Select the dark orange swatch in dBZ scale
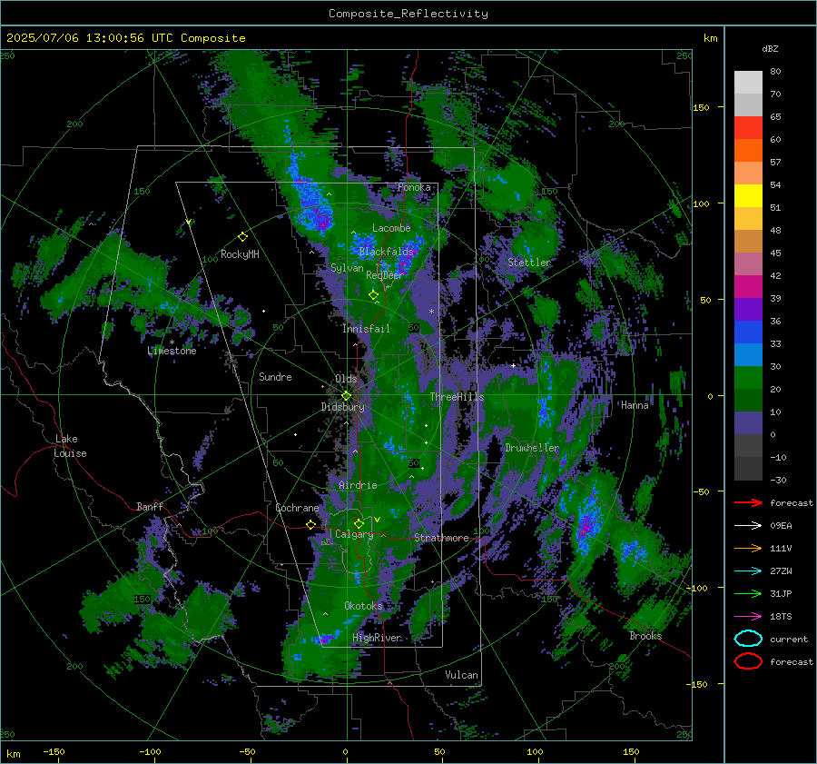Image resolution: width=817 pixels, height=764 pixels. [748, 151]
